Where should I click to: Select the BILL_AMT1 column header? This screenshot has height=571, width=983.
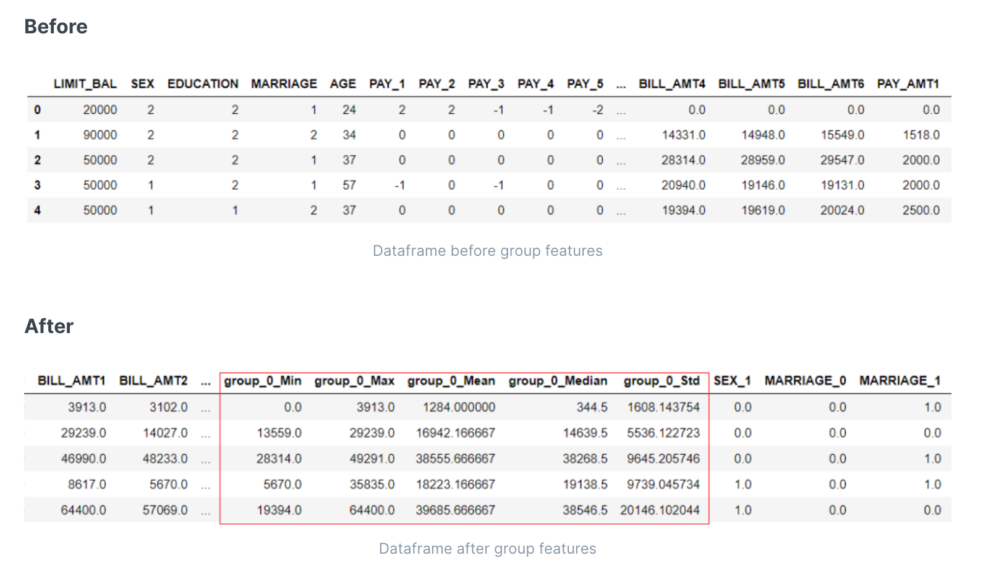[71, 381]
